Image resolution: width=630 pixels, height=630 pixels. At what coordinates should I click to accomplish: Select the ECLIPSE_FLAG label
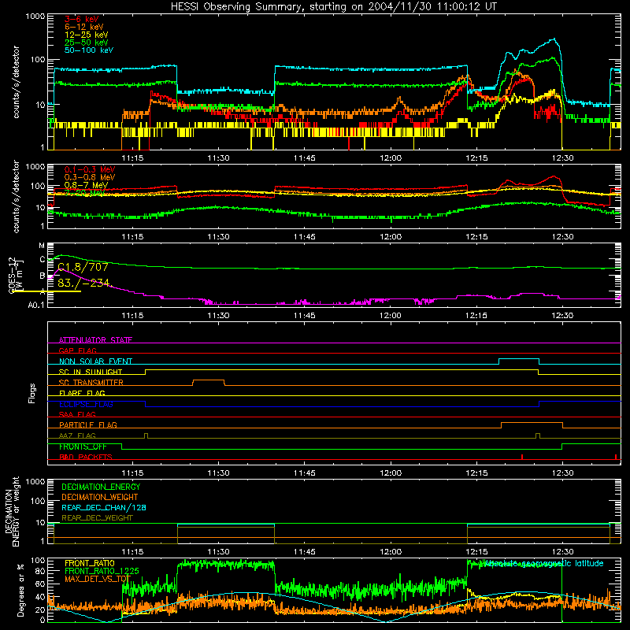(86, 404)
